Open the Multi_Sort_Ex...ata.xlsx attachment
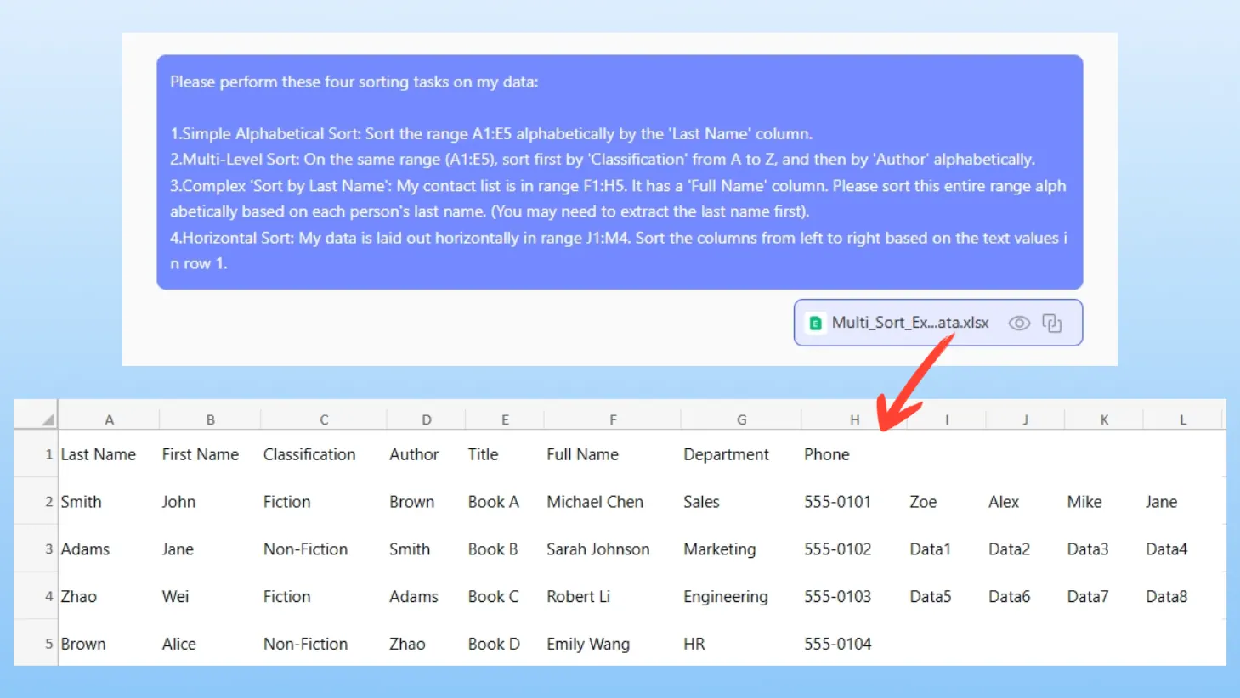The image size is (1240, 698). coord(909,324)
